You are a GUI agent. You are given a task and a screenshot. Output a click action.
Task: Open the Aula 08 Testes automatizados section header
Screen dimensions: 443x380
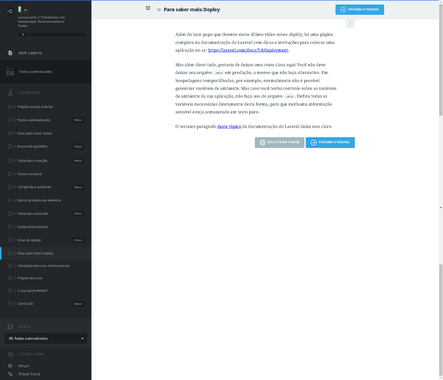coord(46,72)
